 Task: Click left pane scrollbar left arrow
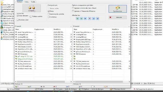coord(16,82)
